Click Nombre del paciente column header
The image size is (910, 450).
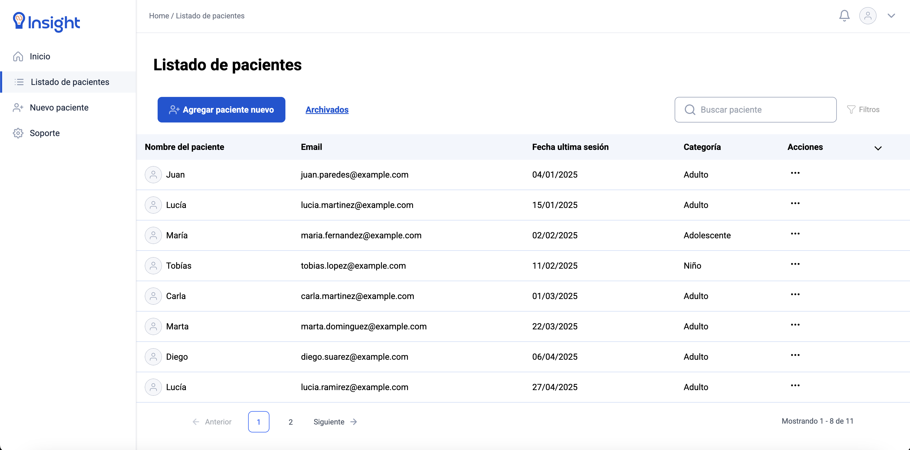point(185,147)
